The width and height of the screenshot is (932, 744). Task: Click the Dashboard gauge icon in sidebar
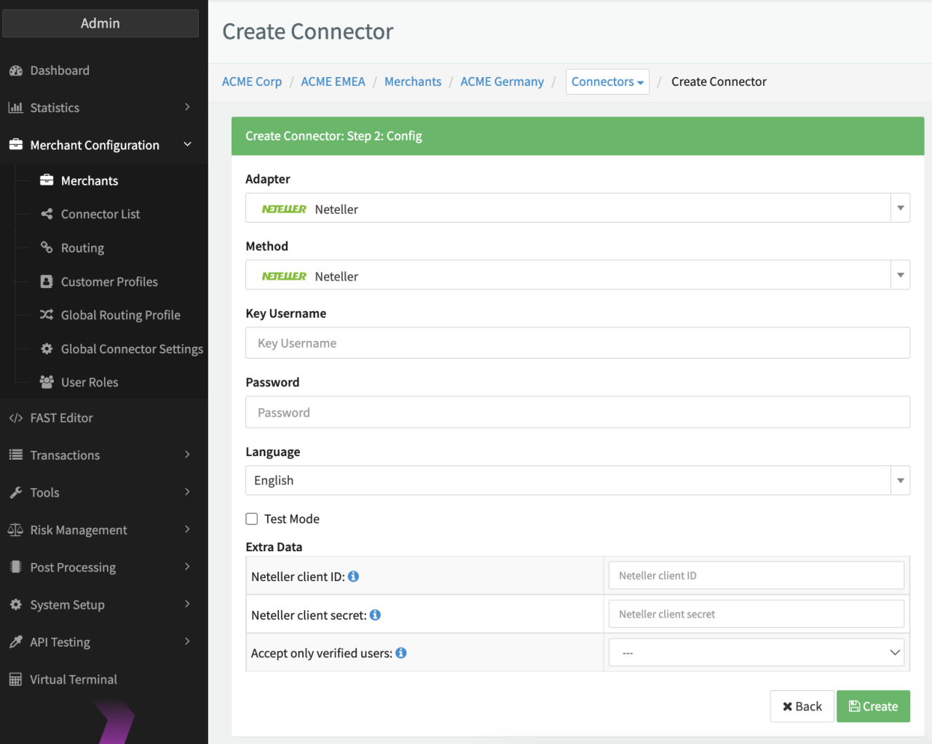pyautogui.click(x=15, y=71)
